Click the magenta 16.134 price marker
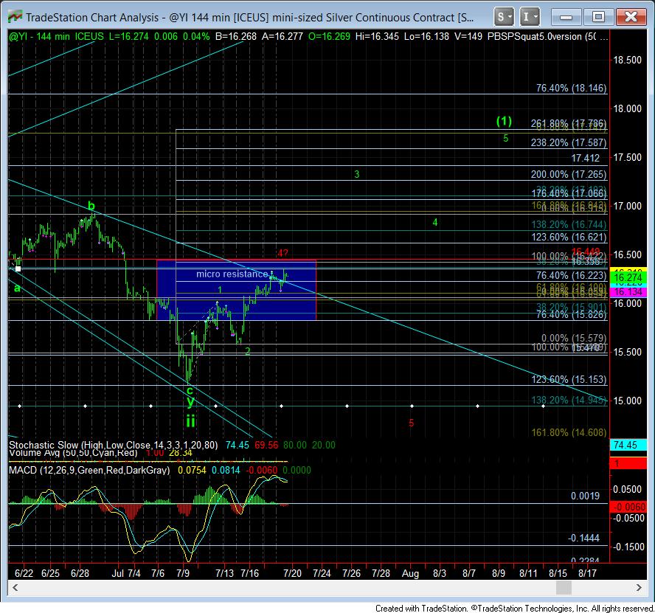 pyautogui.click(x=628, y=292)
